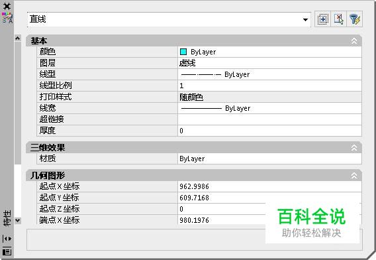Select the 端点 X 坐标 label

pyautogui.click(x=60, y=220)
